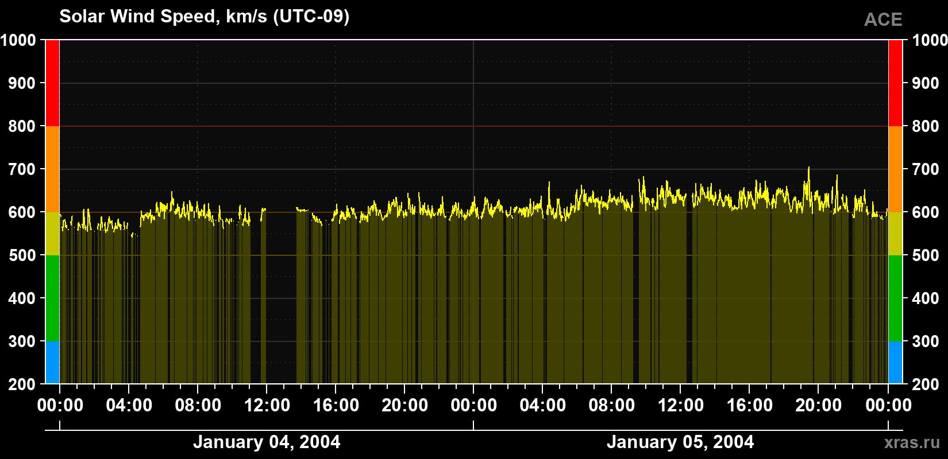Select the 'January 05, 2004' date label
This screenshot has width=948, height=459.
pyautogui.click(x=680, y=442)
